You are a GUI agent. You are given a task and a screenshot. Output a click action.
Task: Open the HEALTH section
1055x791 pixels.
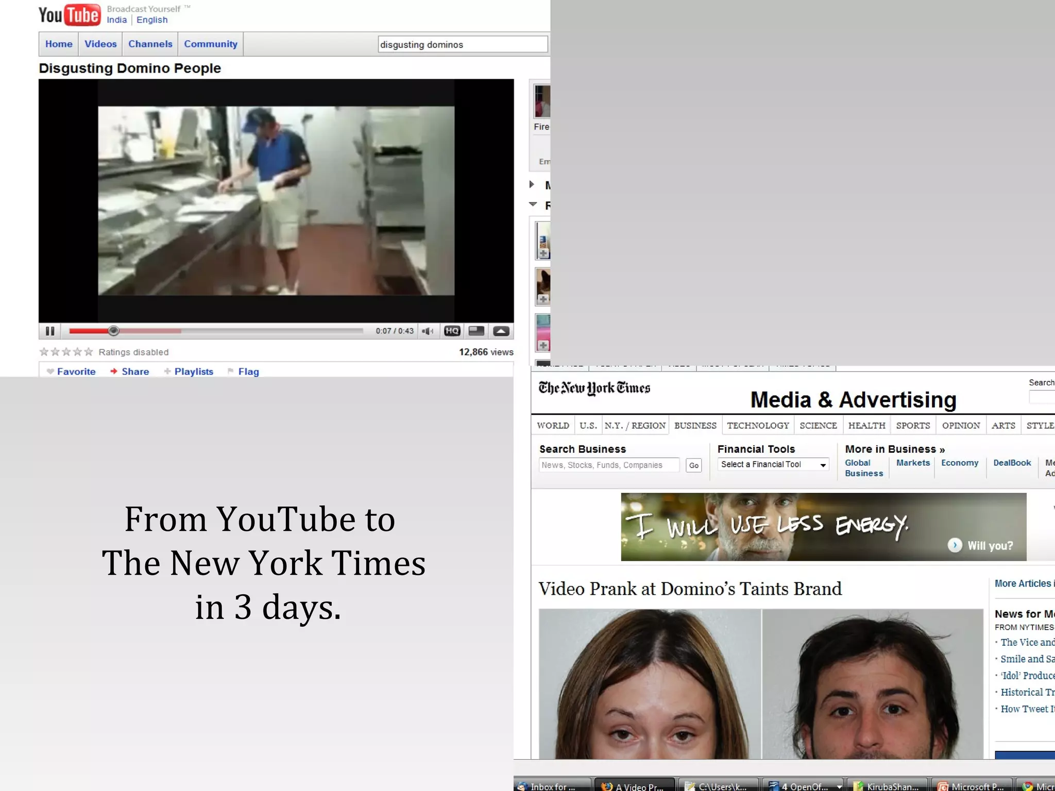pos(867,425)
